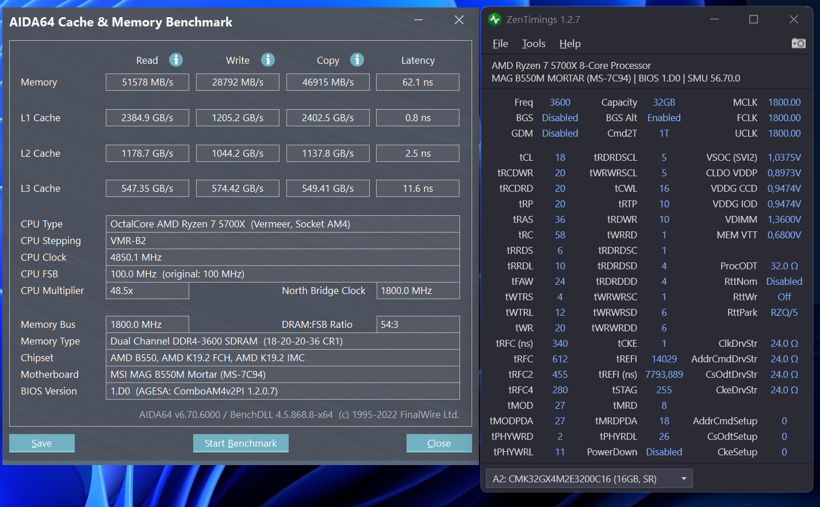820x507 pixels.
Task: Click the info icon beside the Write column
Action: tap(268, 60)
